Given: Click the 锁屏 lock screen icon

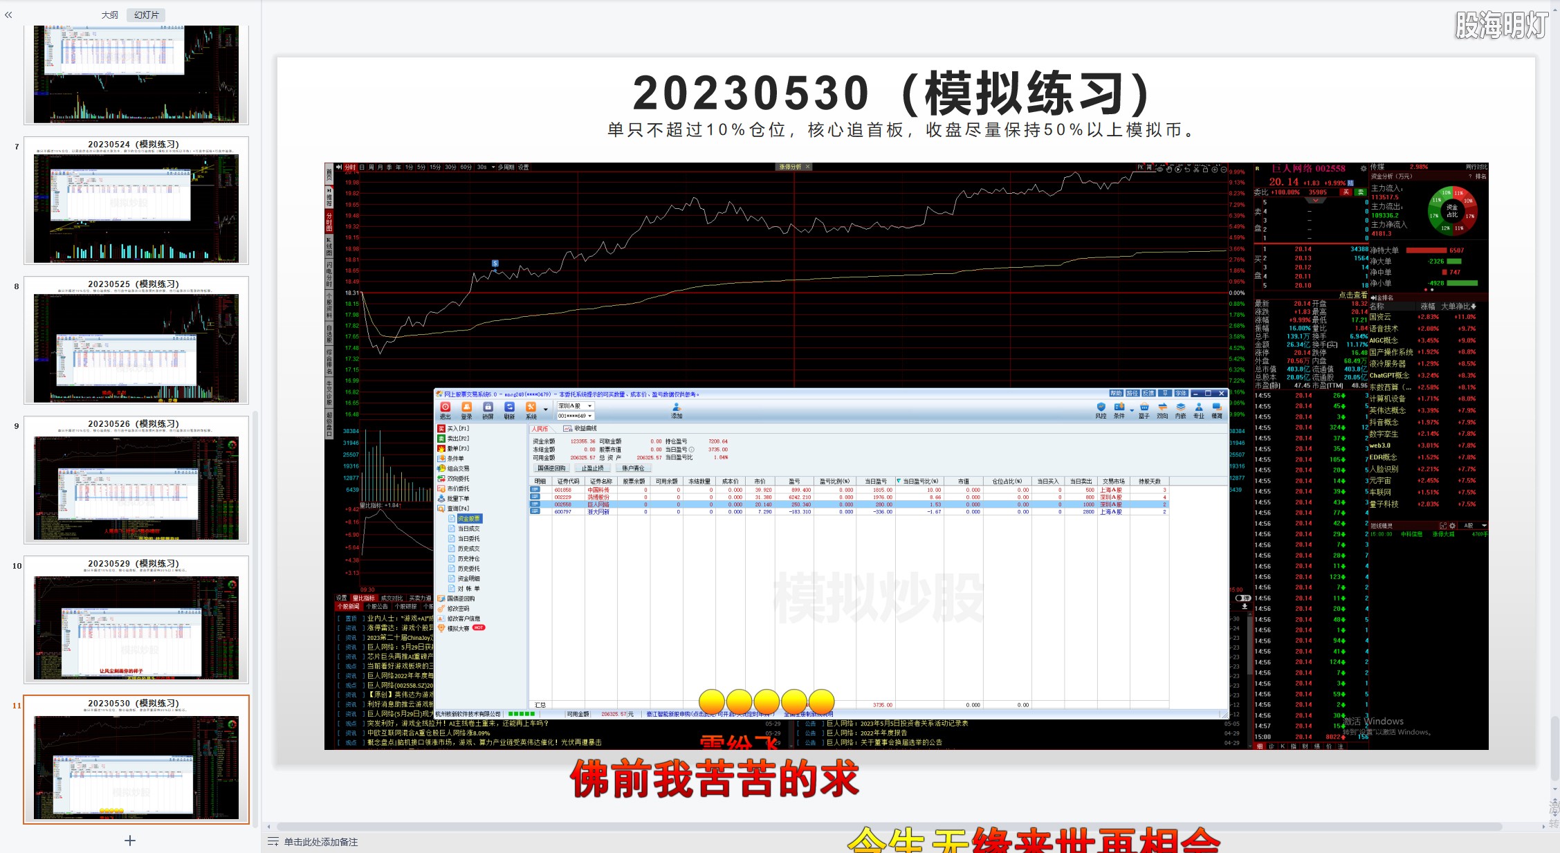Looking at the screenshot, I should click(488, 410).
